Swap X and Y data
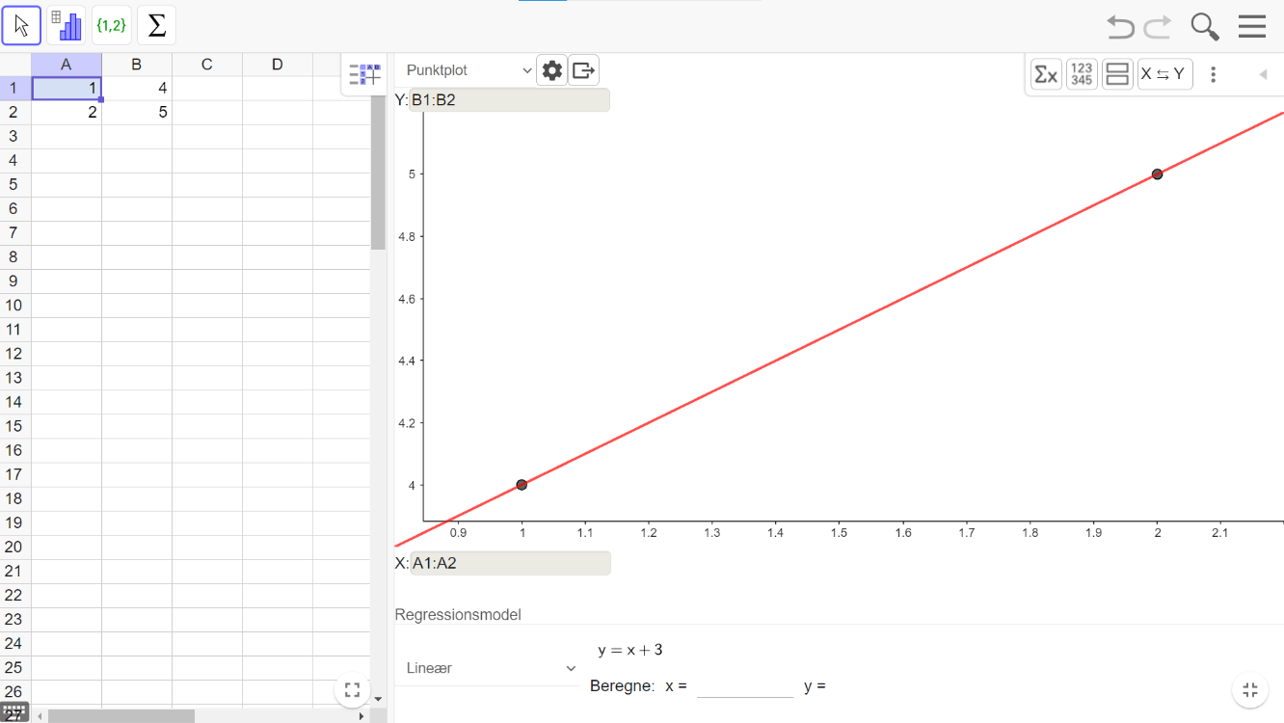Viewport: 1284px width, 723px height. click(1164, 74)
